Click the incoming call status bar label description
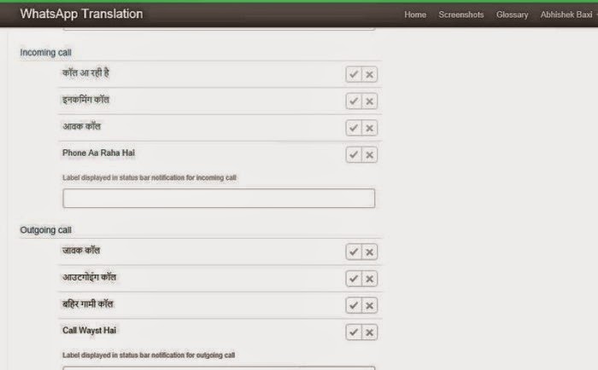Viewport: 598px width, 370px height. (149, 177)
